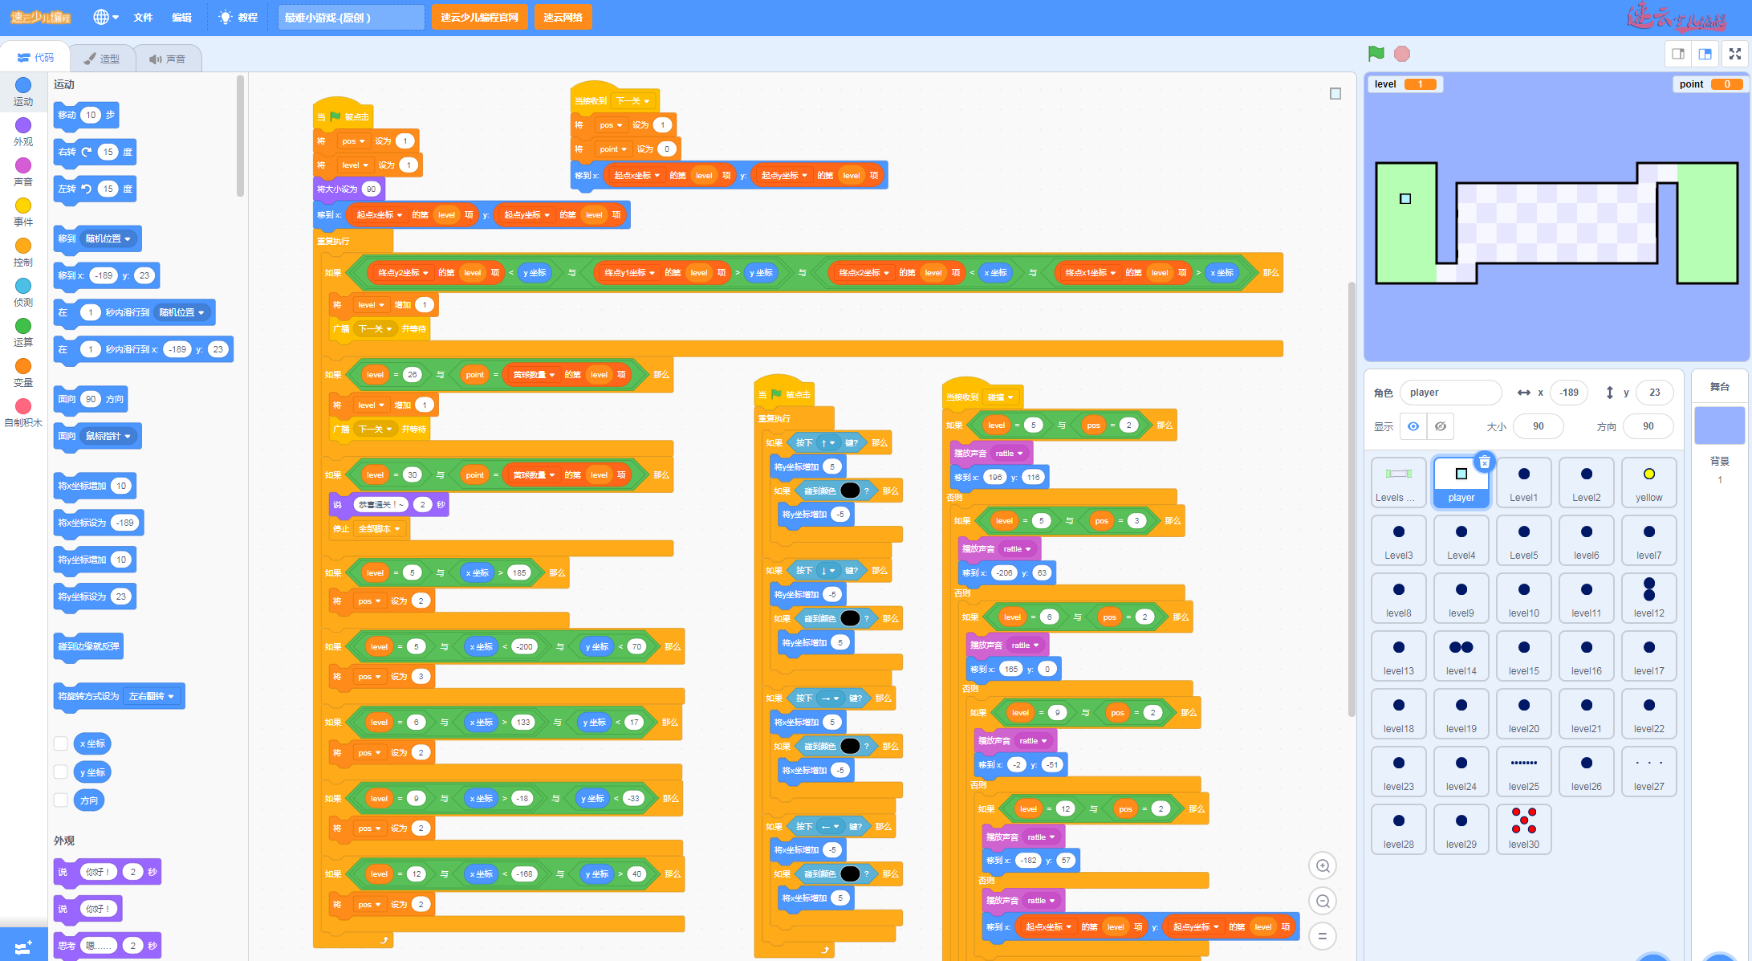Click the 代码 (Code) tab

[37, 57]
